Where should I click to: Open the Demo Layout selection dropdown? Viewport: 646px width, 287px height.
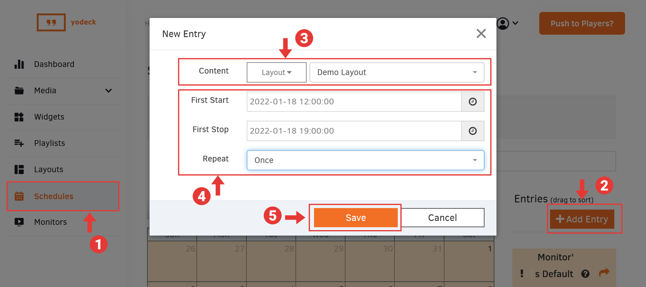click(396, 72)
